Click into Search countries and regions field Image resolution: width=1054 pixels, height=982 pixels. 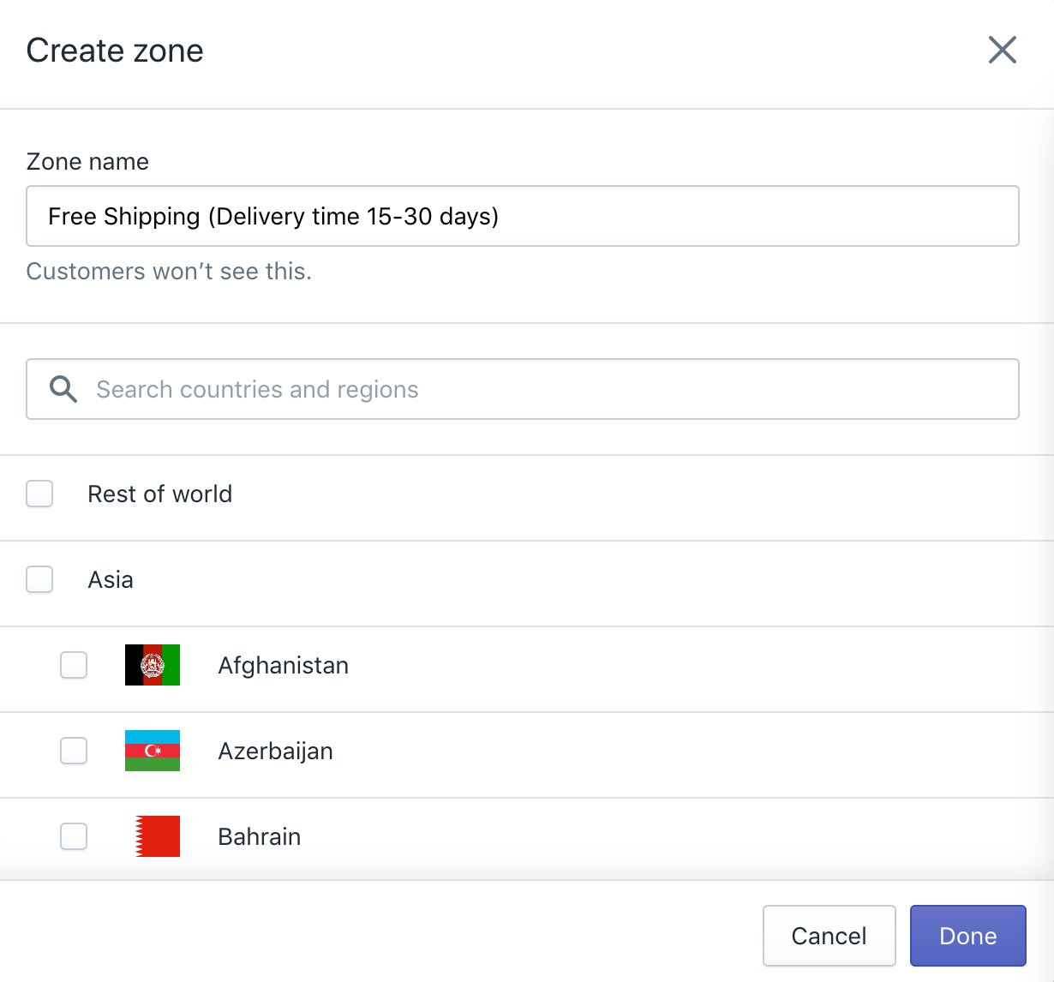click(548, 389)
